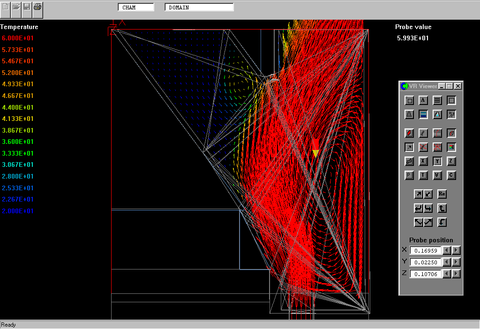Image resolution: width=480 pixels, height=329 pixels.
Task: Click the grid mesh icon in VR Viewer
Action: point(437,100)
